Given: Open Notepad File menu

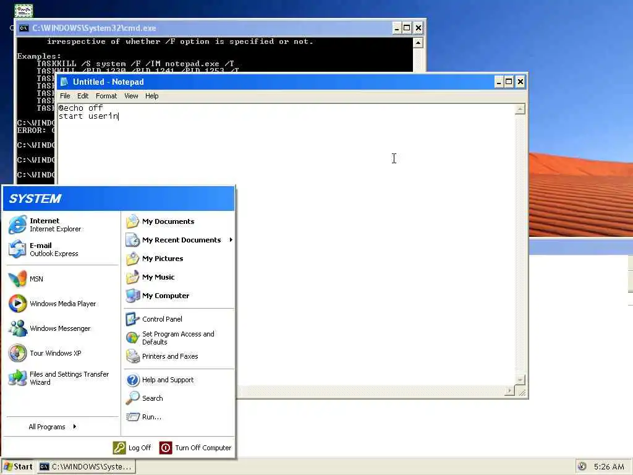Looking at the screenshot, I should [65, 96].
